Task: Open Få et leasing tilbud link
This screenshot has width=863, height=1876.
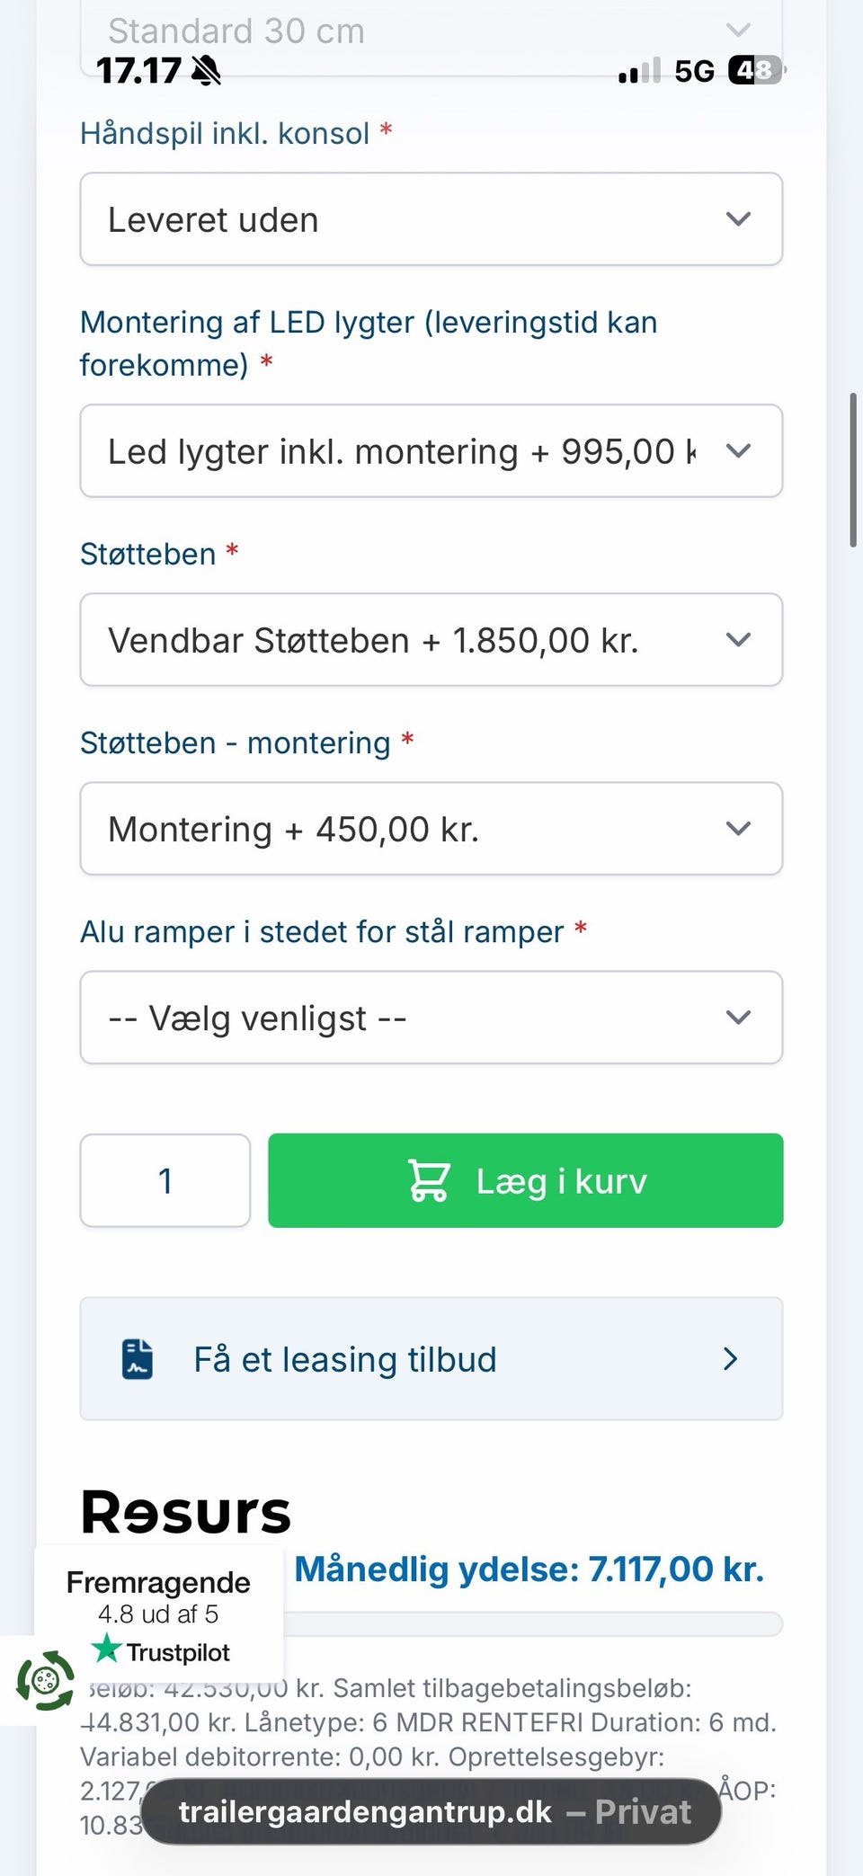Action: (x=431, y=1359)
